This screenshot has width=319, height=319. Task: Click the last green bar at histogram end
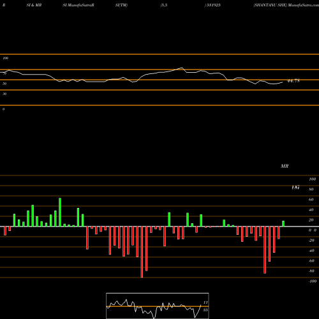[283, 224]
